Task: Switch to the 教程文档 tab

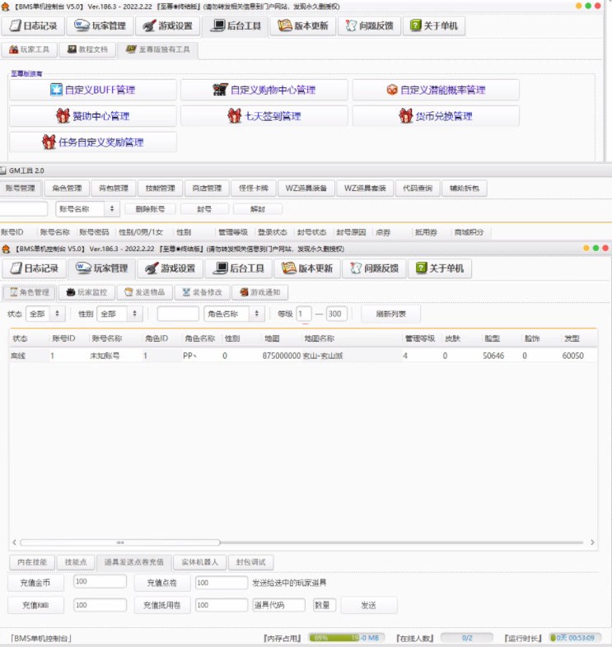Action: coord(87,49)
